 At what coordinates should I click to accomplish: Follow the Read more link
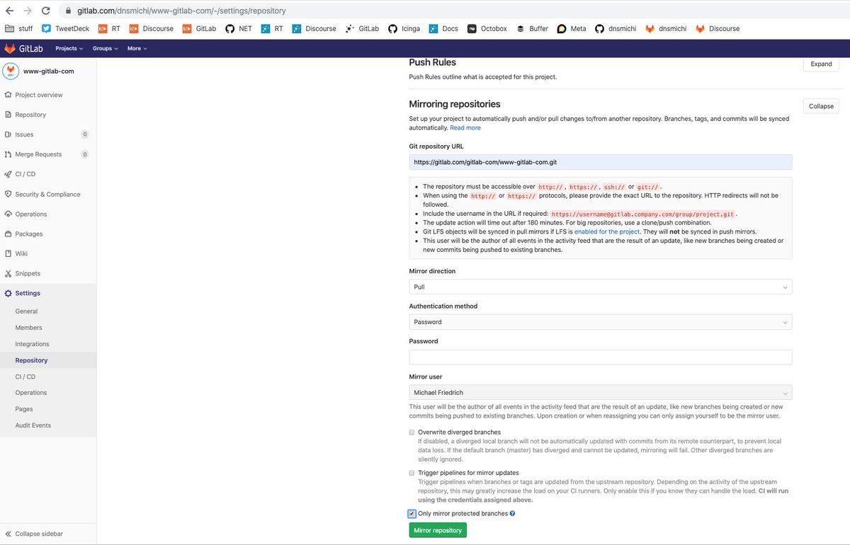(x=465, y=128)
